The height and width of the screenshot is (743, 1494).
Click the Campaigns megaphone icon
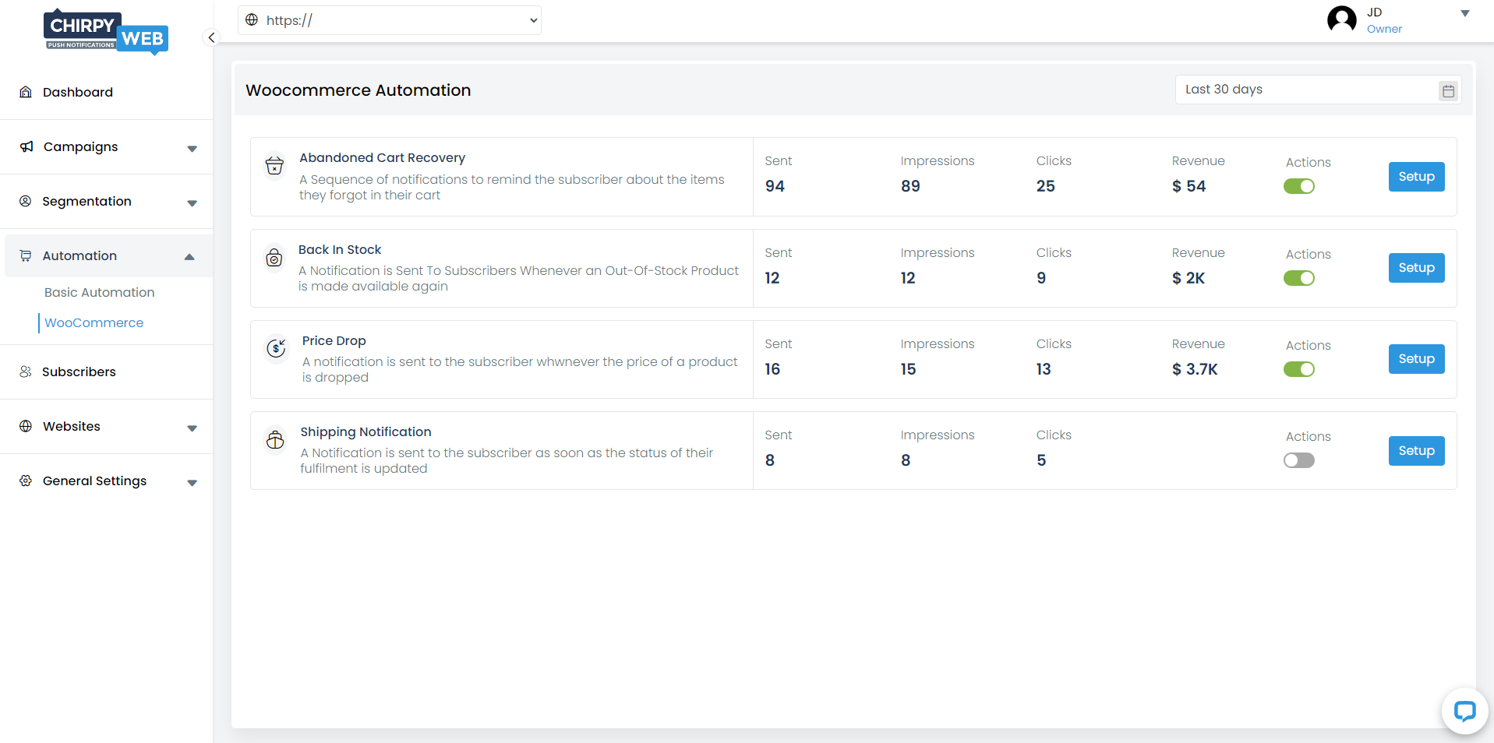point(26,146)
